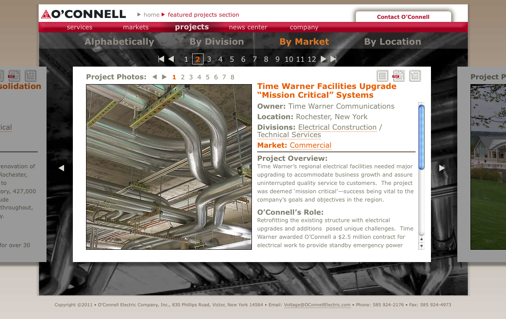Switch to By Location tab

coord(392,42)
